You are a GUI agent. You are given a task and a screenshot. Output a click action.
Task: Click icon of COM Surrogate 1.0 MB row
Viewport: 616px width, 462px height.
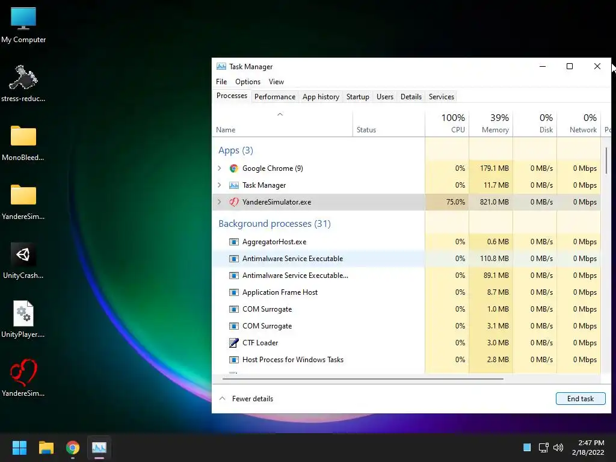[x=234, y=309]
